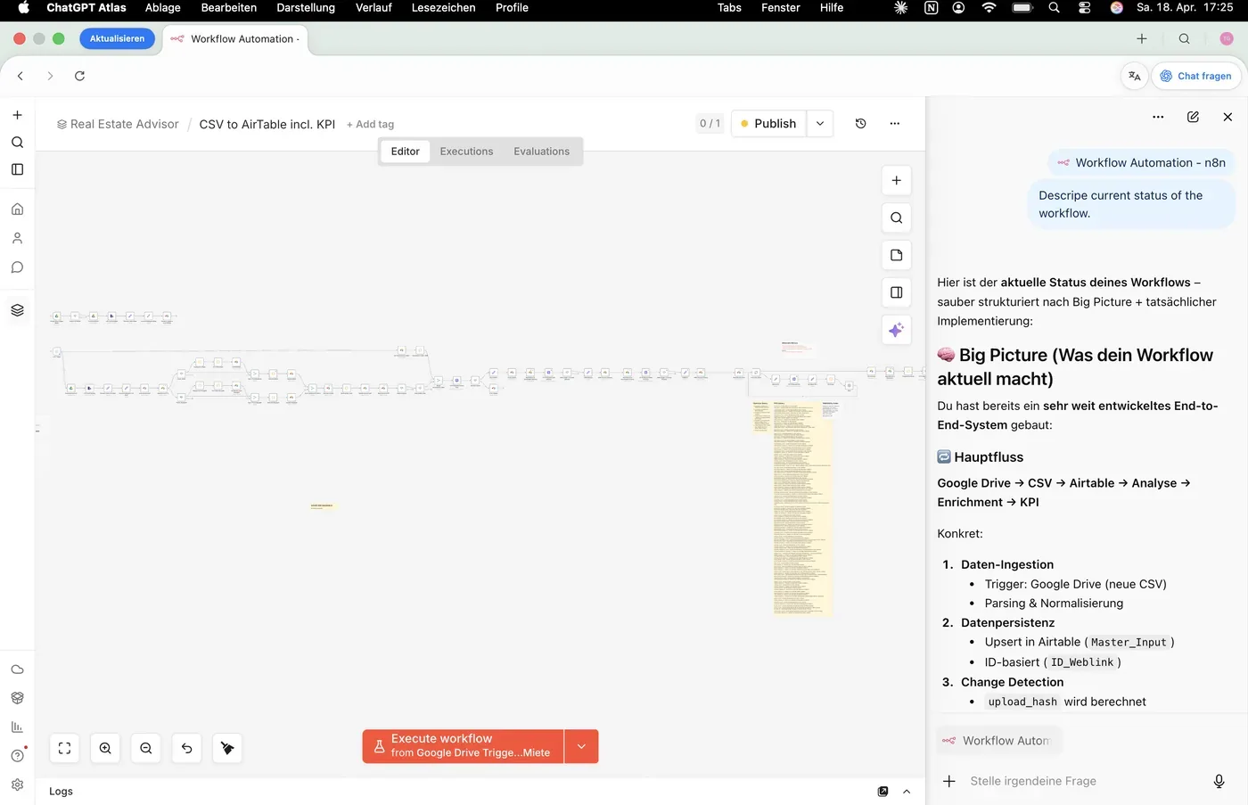
Task: Reset canvas zoom with the undo arrow button
Action: (187, 749)
